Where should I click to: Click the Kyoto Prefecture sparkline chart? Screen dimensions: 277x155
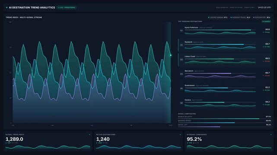220,33
